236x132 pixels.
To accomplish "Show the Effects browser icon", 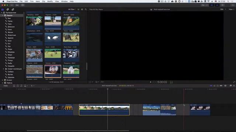I will click(230, 86).
